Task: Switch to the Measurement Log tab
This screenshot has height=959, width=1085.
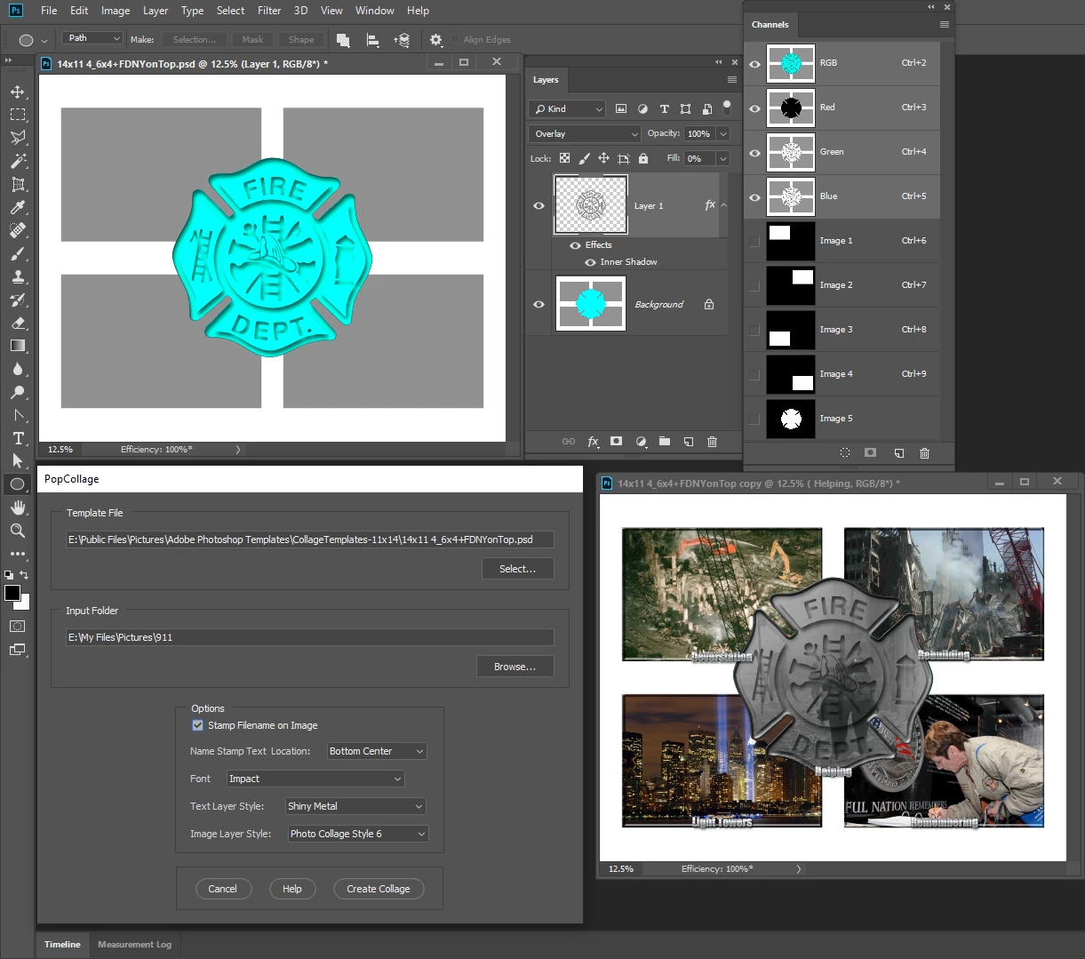Action: pos(134,944)
